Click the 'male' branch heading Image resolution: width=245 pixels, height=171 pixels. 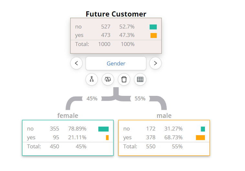click(x=164, y=116)
